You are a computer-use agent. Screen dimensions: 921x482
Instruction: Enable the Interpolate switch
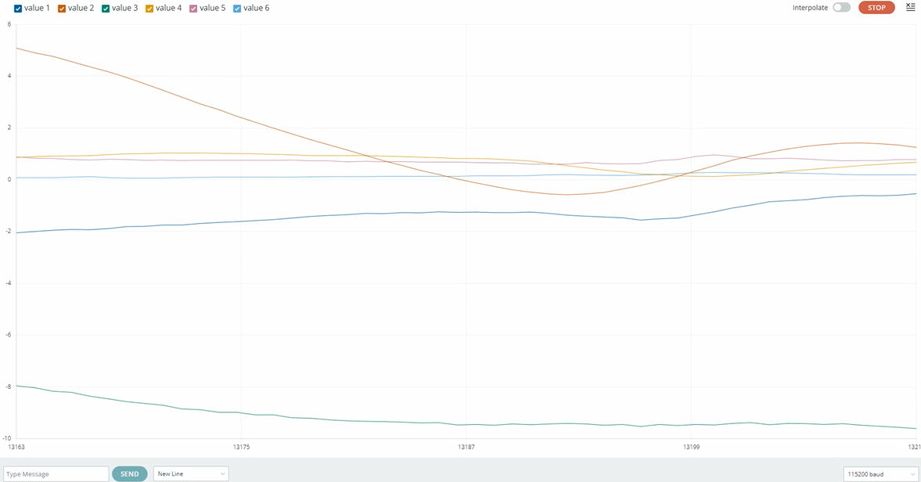click(841, 8)
